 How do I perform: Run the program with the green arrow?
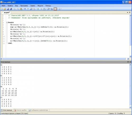point(38,9)
